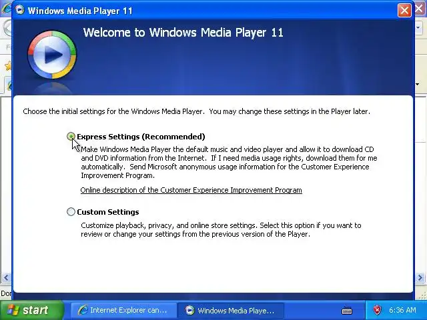Click the Welcome to Windows Media Player 11 heading
The height and width of the screenshot is (320, 427).
click(x=183, y=33)
